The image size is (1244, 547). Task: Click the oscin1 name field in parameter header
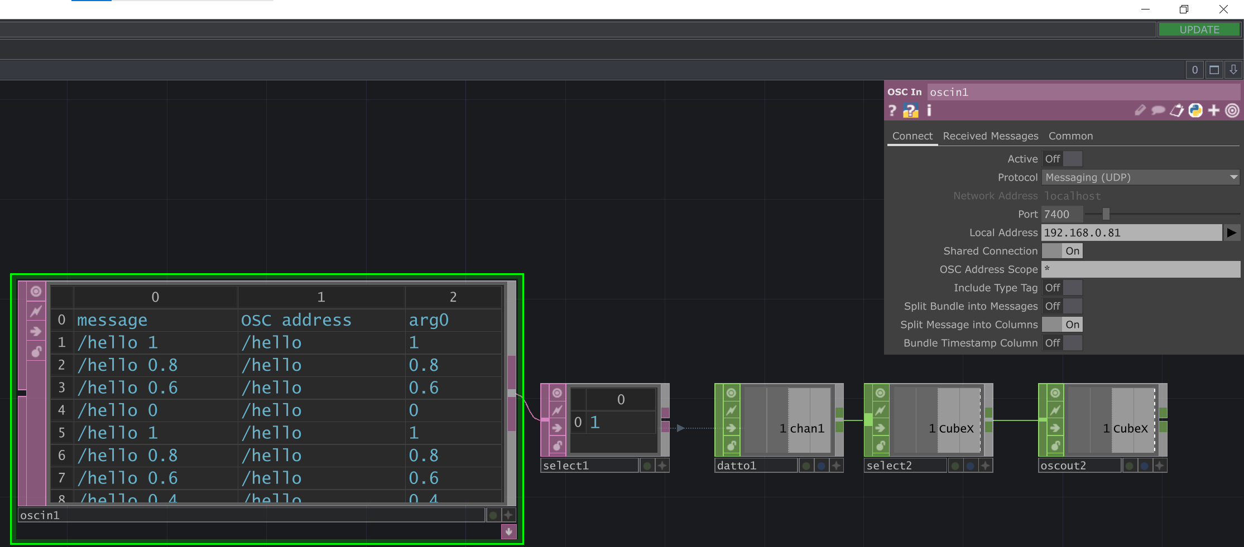[x=1083, y=92]
